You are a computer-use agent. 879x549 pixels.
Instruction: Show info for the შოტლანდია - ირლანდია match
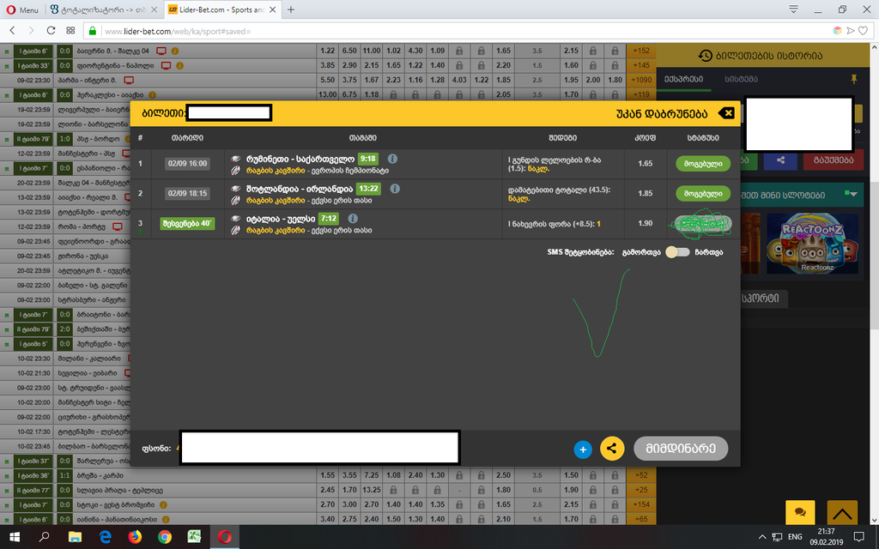pyautogui.click(x=395, y=188)
